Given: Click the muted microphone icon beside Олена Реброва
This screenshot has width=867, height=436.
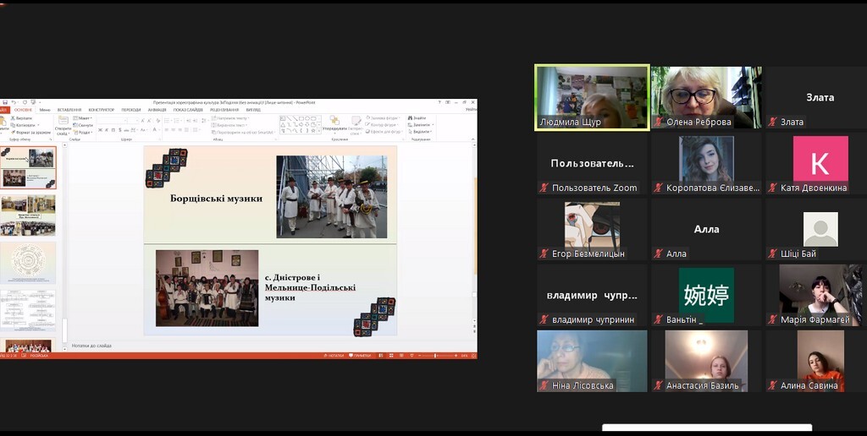Looking at the screenshot, I should pos(658,122).
